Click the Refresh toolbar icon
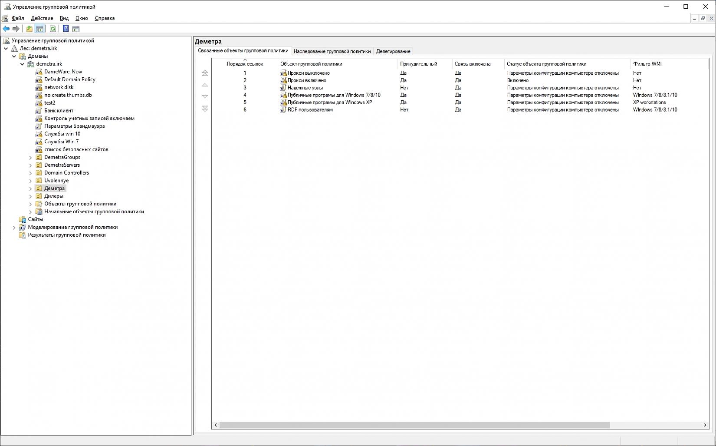 pos(53,29)
